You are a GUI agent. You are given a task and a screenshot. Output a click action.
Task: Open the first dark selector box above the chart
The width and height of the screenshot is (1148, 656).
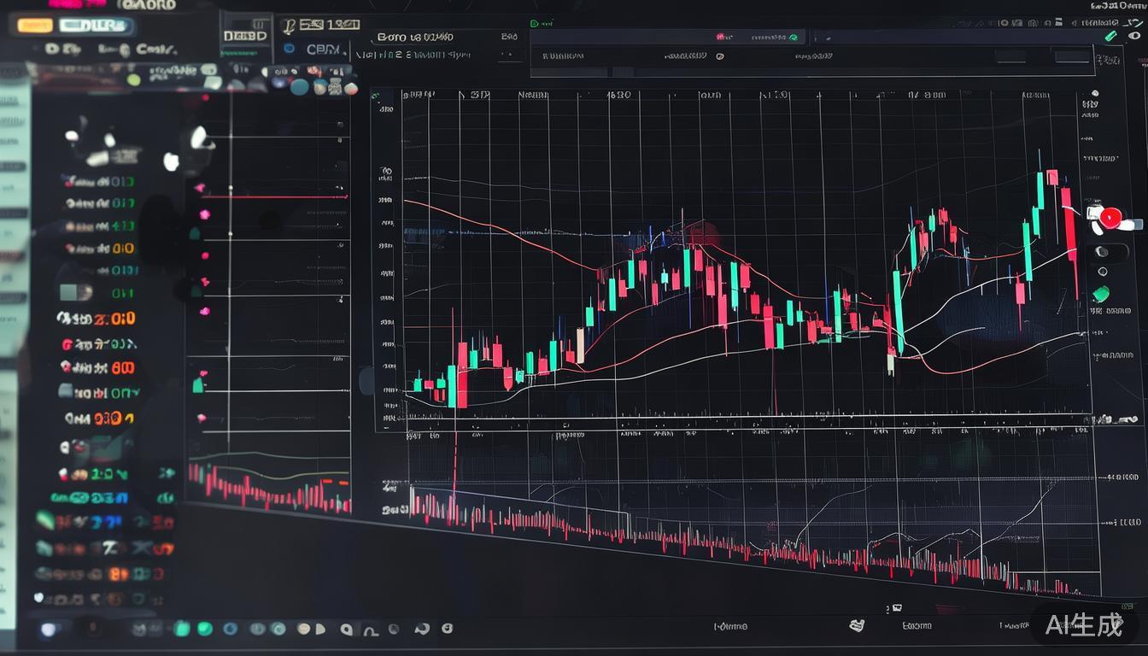coord(1010,56)
